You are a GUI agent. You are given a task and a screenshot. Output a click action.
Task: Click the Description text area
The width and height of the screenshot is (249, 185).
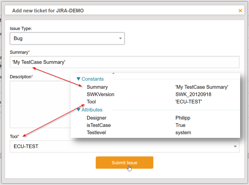coord(40,104)
